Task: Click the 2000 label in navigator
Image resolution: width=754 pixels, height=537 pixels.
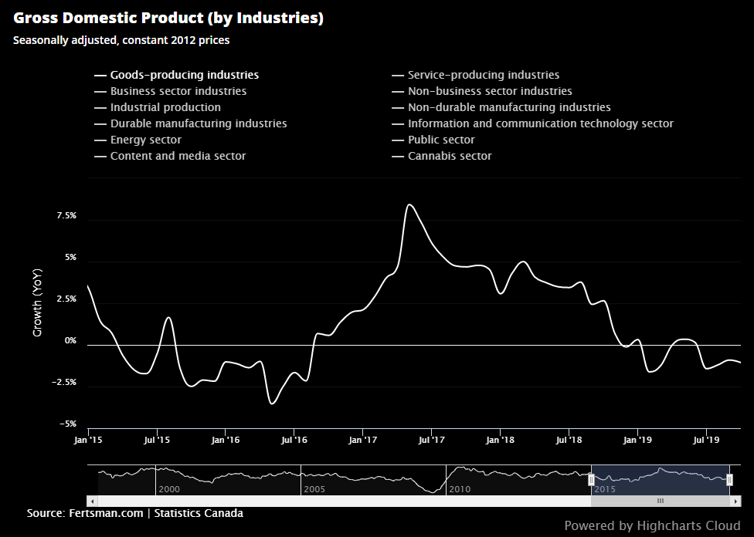Action: (169, 489)
